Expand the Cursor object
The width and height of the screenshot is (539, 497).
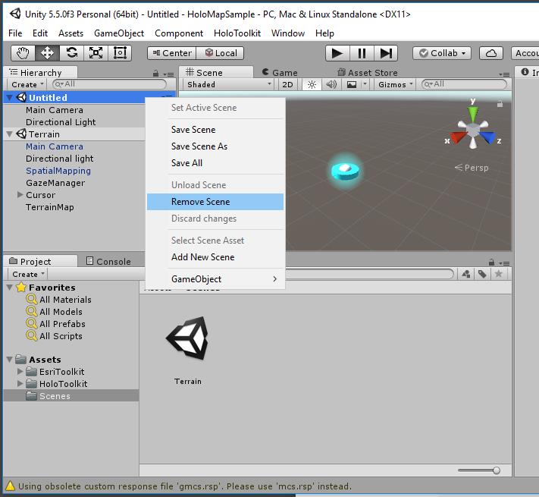coord(20,195)
